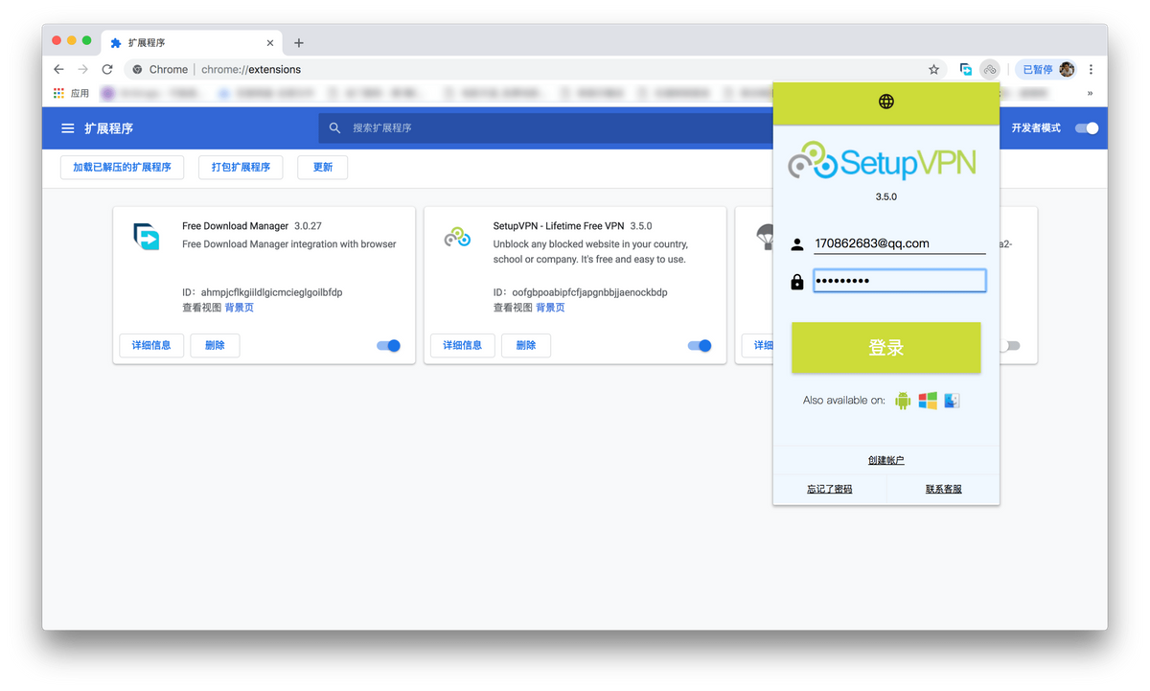Open the Free Download Manager toolbar icon
Image resolution: width=1150 pixels, height=691 pixels.
[966, 69]
